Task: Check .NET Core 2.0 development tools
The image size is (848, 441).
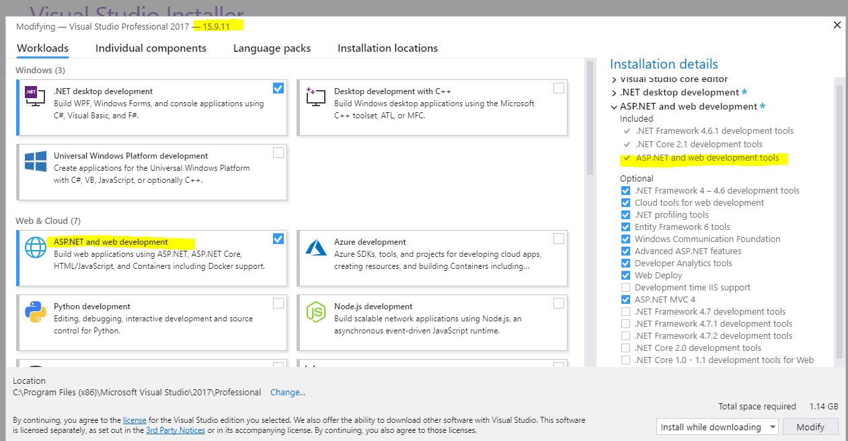Action: pyautogui.click(x=626, y=348)
